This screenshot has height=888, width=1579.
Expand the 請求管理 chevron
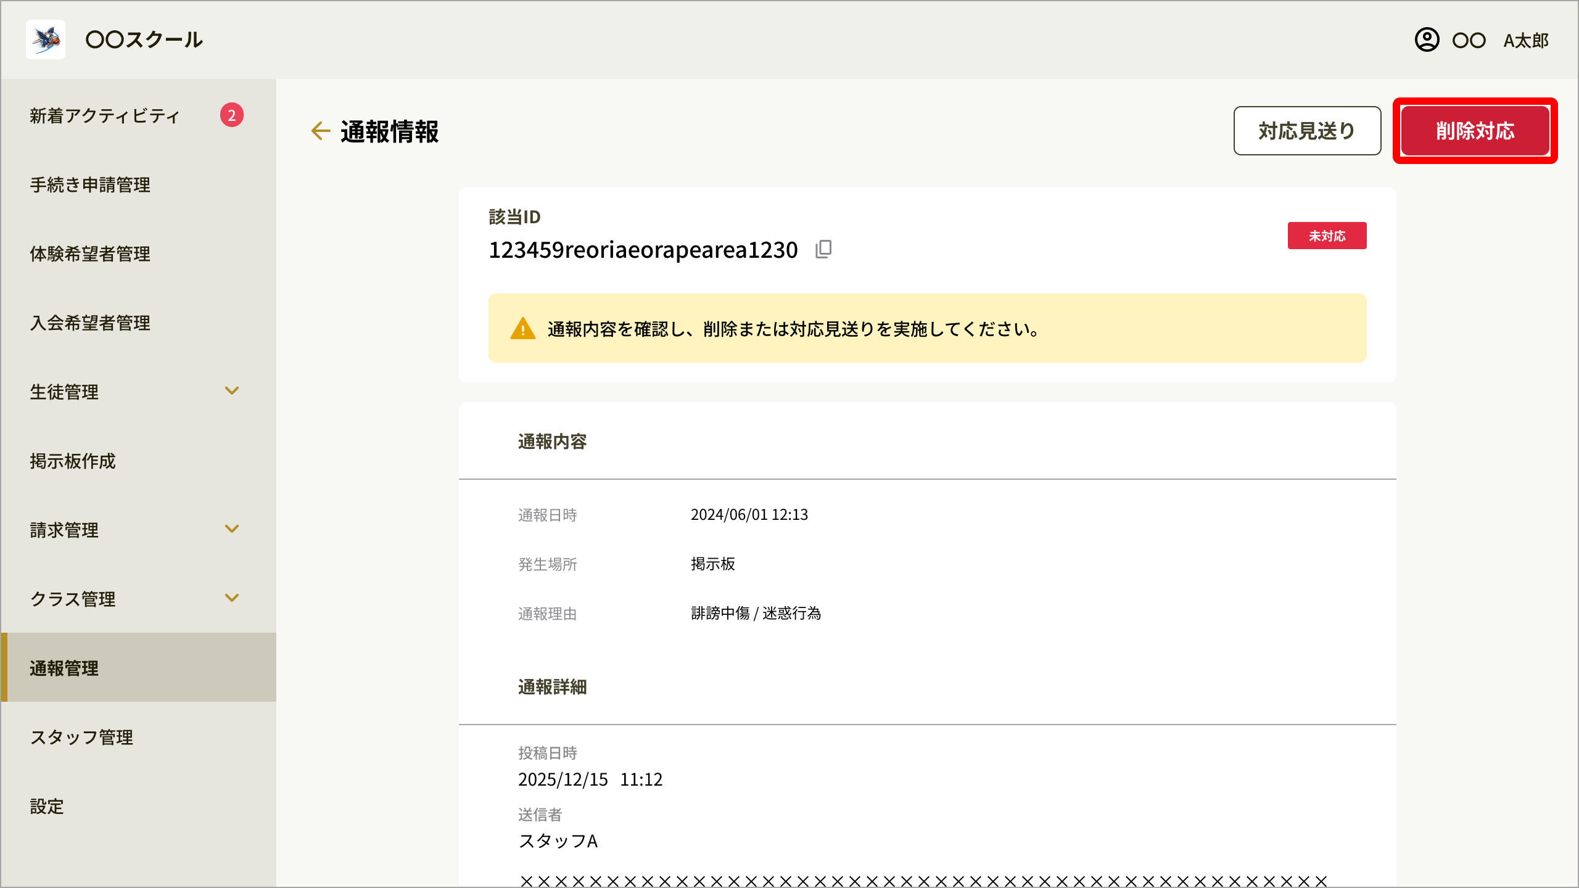coord(232,529)
